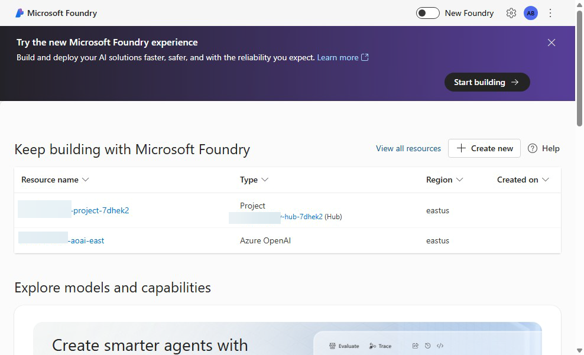584x355 pixels.
Task: Click the Evaluate icon in preview card
Action: (332, 346)
